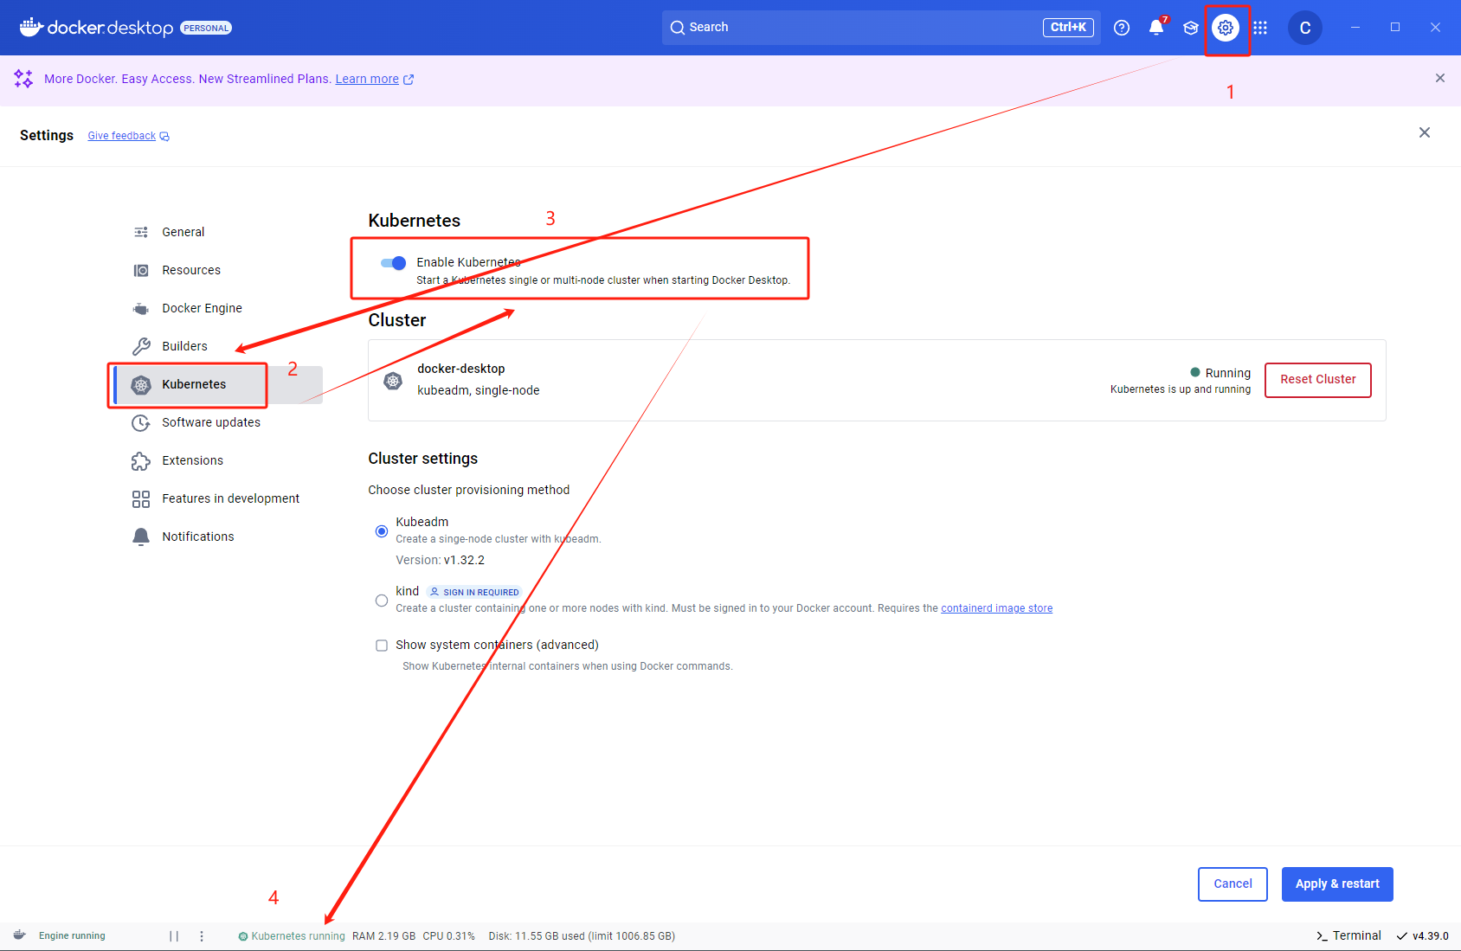Click the RAM 2.19 GB usage text
Screen dimensions: 1461x951
pyautogui.click(x=383, y=936)
